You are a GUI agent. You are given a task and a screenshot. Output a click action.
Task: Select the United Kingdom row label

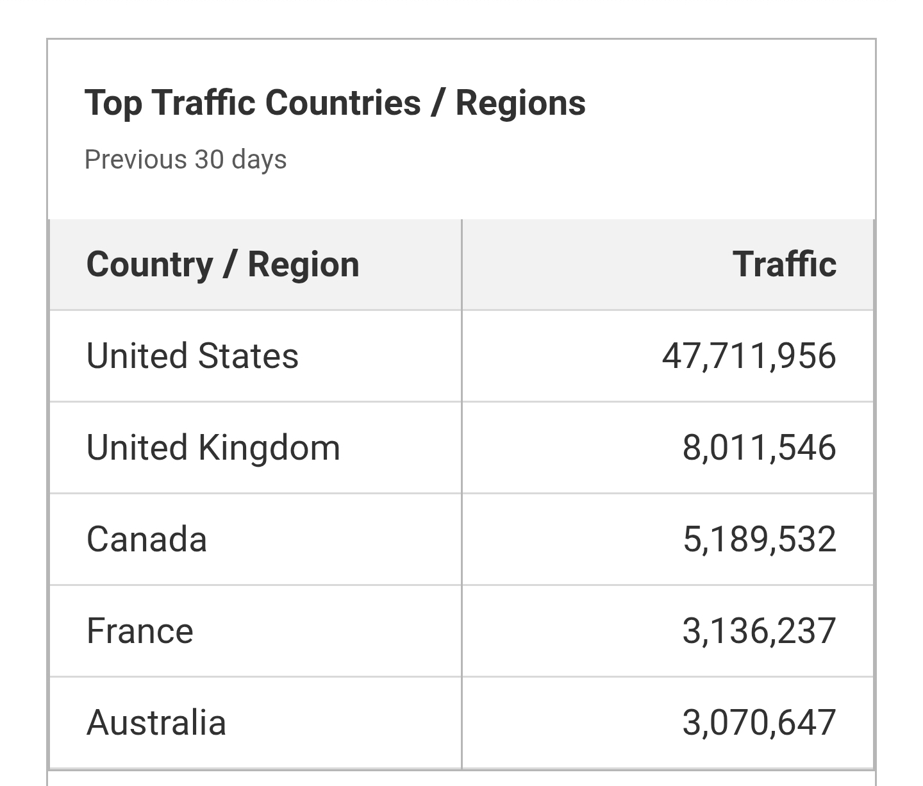(213, 448)
